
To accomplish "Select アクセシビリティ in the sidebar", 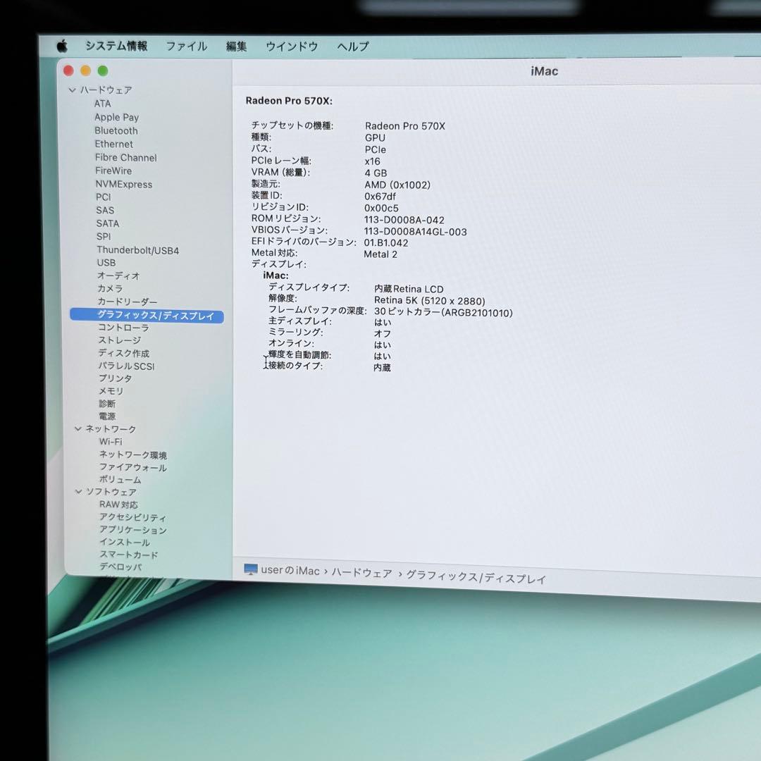I will [132, 517].
